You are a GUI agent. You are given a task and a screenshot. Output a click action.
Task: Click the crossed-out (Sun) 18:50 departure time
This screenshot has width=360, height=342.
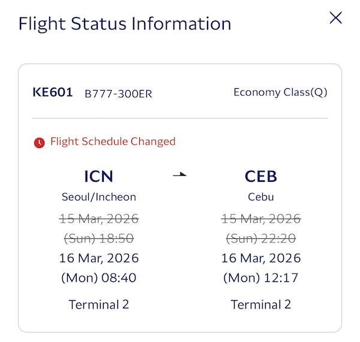[x=99, y=238]
